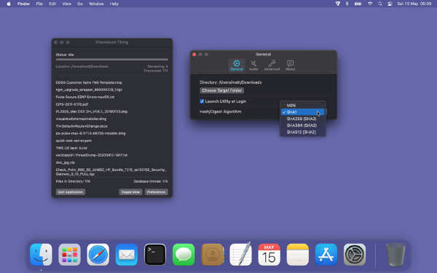
Task: Open the Window menu
Action: point(96,4)
